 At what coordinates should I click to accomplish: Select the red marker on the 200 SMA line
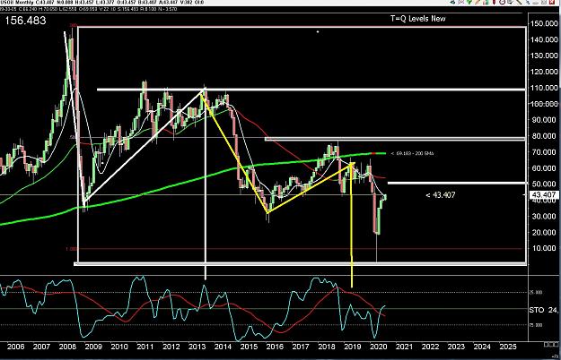tap(373, 153)
